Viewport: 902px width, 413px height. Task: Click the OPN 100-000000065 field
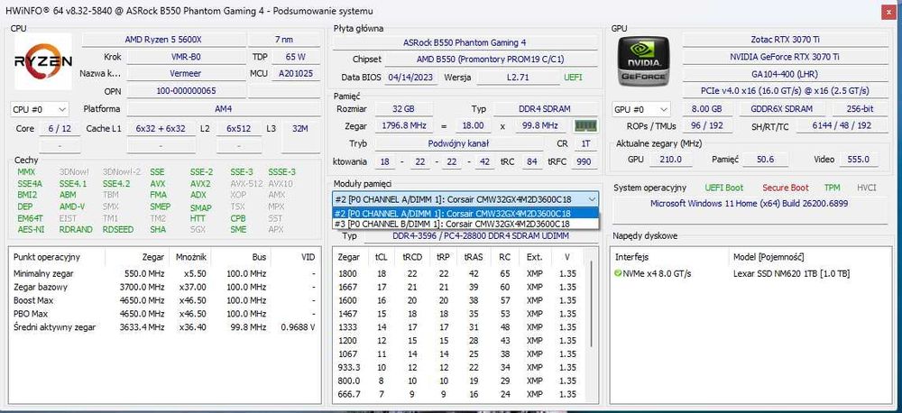pos(187,91)
